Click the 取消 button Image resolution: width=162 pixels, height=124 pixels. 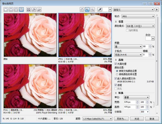[x=152, y=119]
